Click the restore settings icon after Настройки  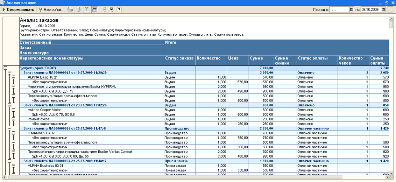70,10
